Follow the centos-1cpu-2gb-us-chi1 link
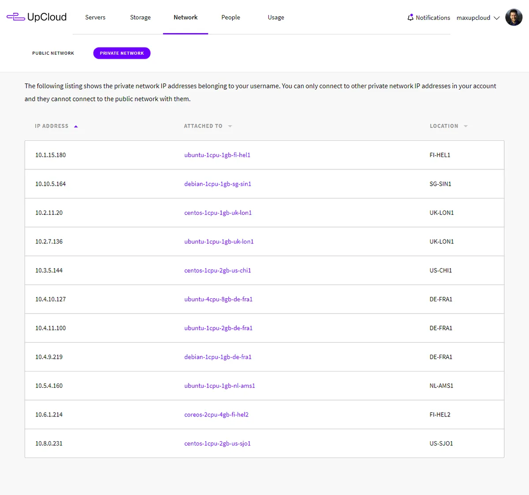Screen dimensions: 529x495 point(217,270)
